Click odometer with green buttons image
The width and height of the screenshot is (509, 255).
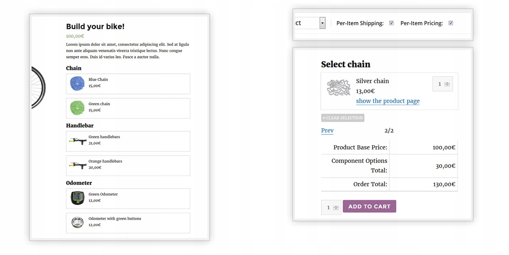click(78, 222)
